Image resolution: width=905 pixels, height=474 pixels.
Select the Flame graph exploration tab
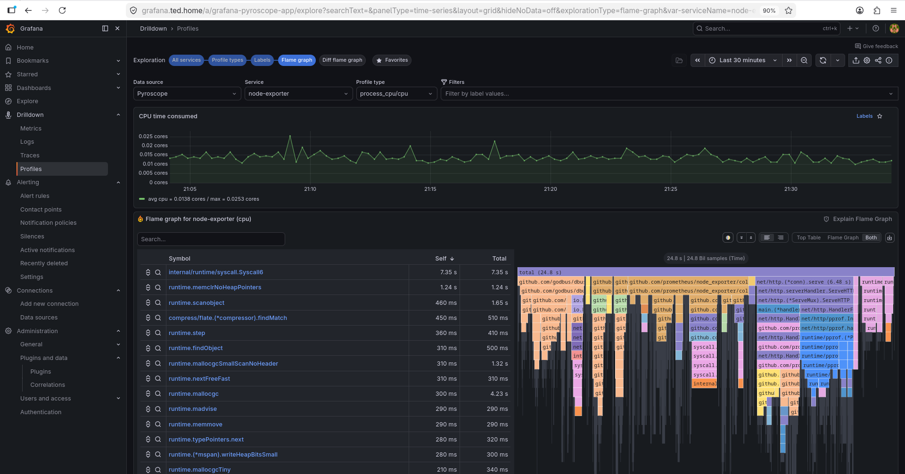point(297,60)
